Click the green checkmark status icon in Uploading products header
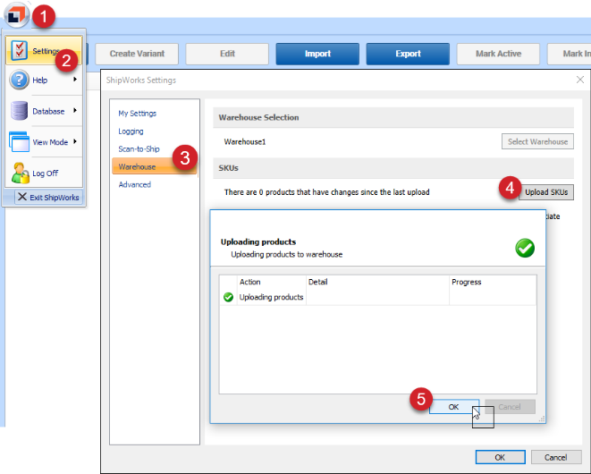Image resolution: width=591 pixels, height=474 pixels. click(x=525, y=248)
